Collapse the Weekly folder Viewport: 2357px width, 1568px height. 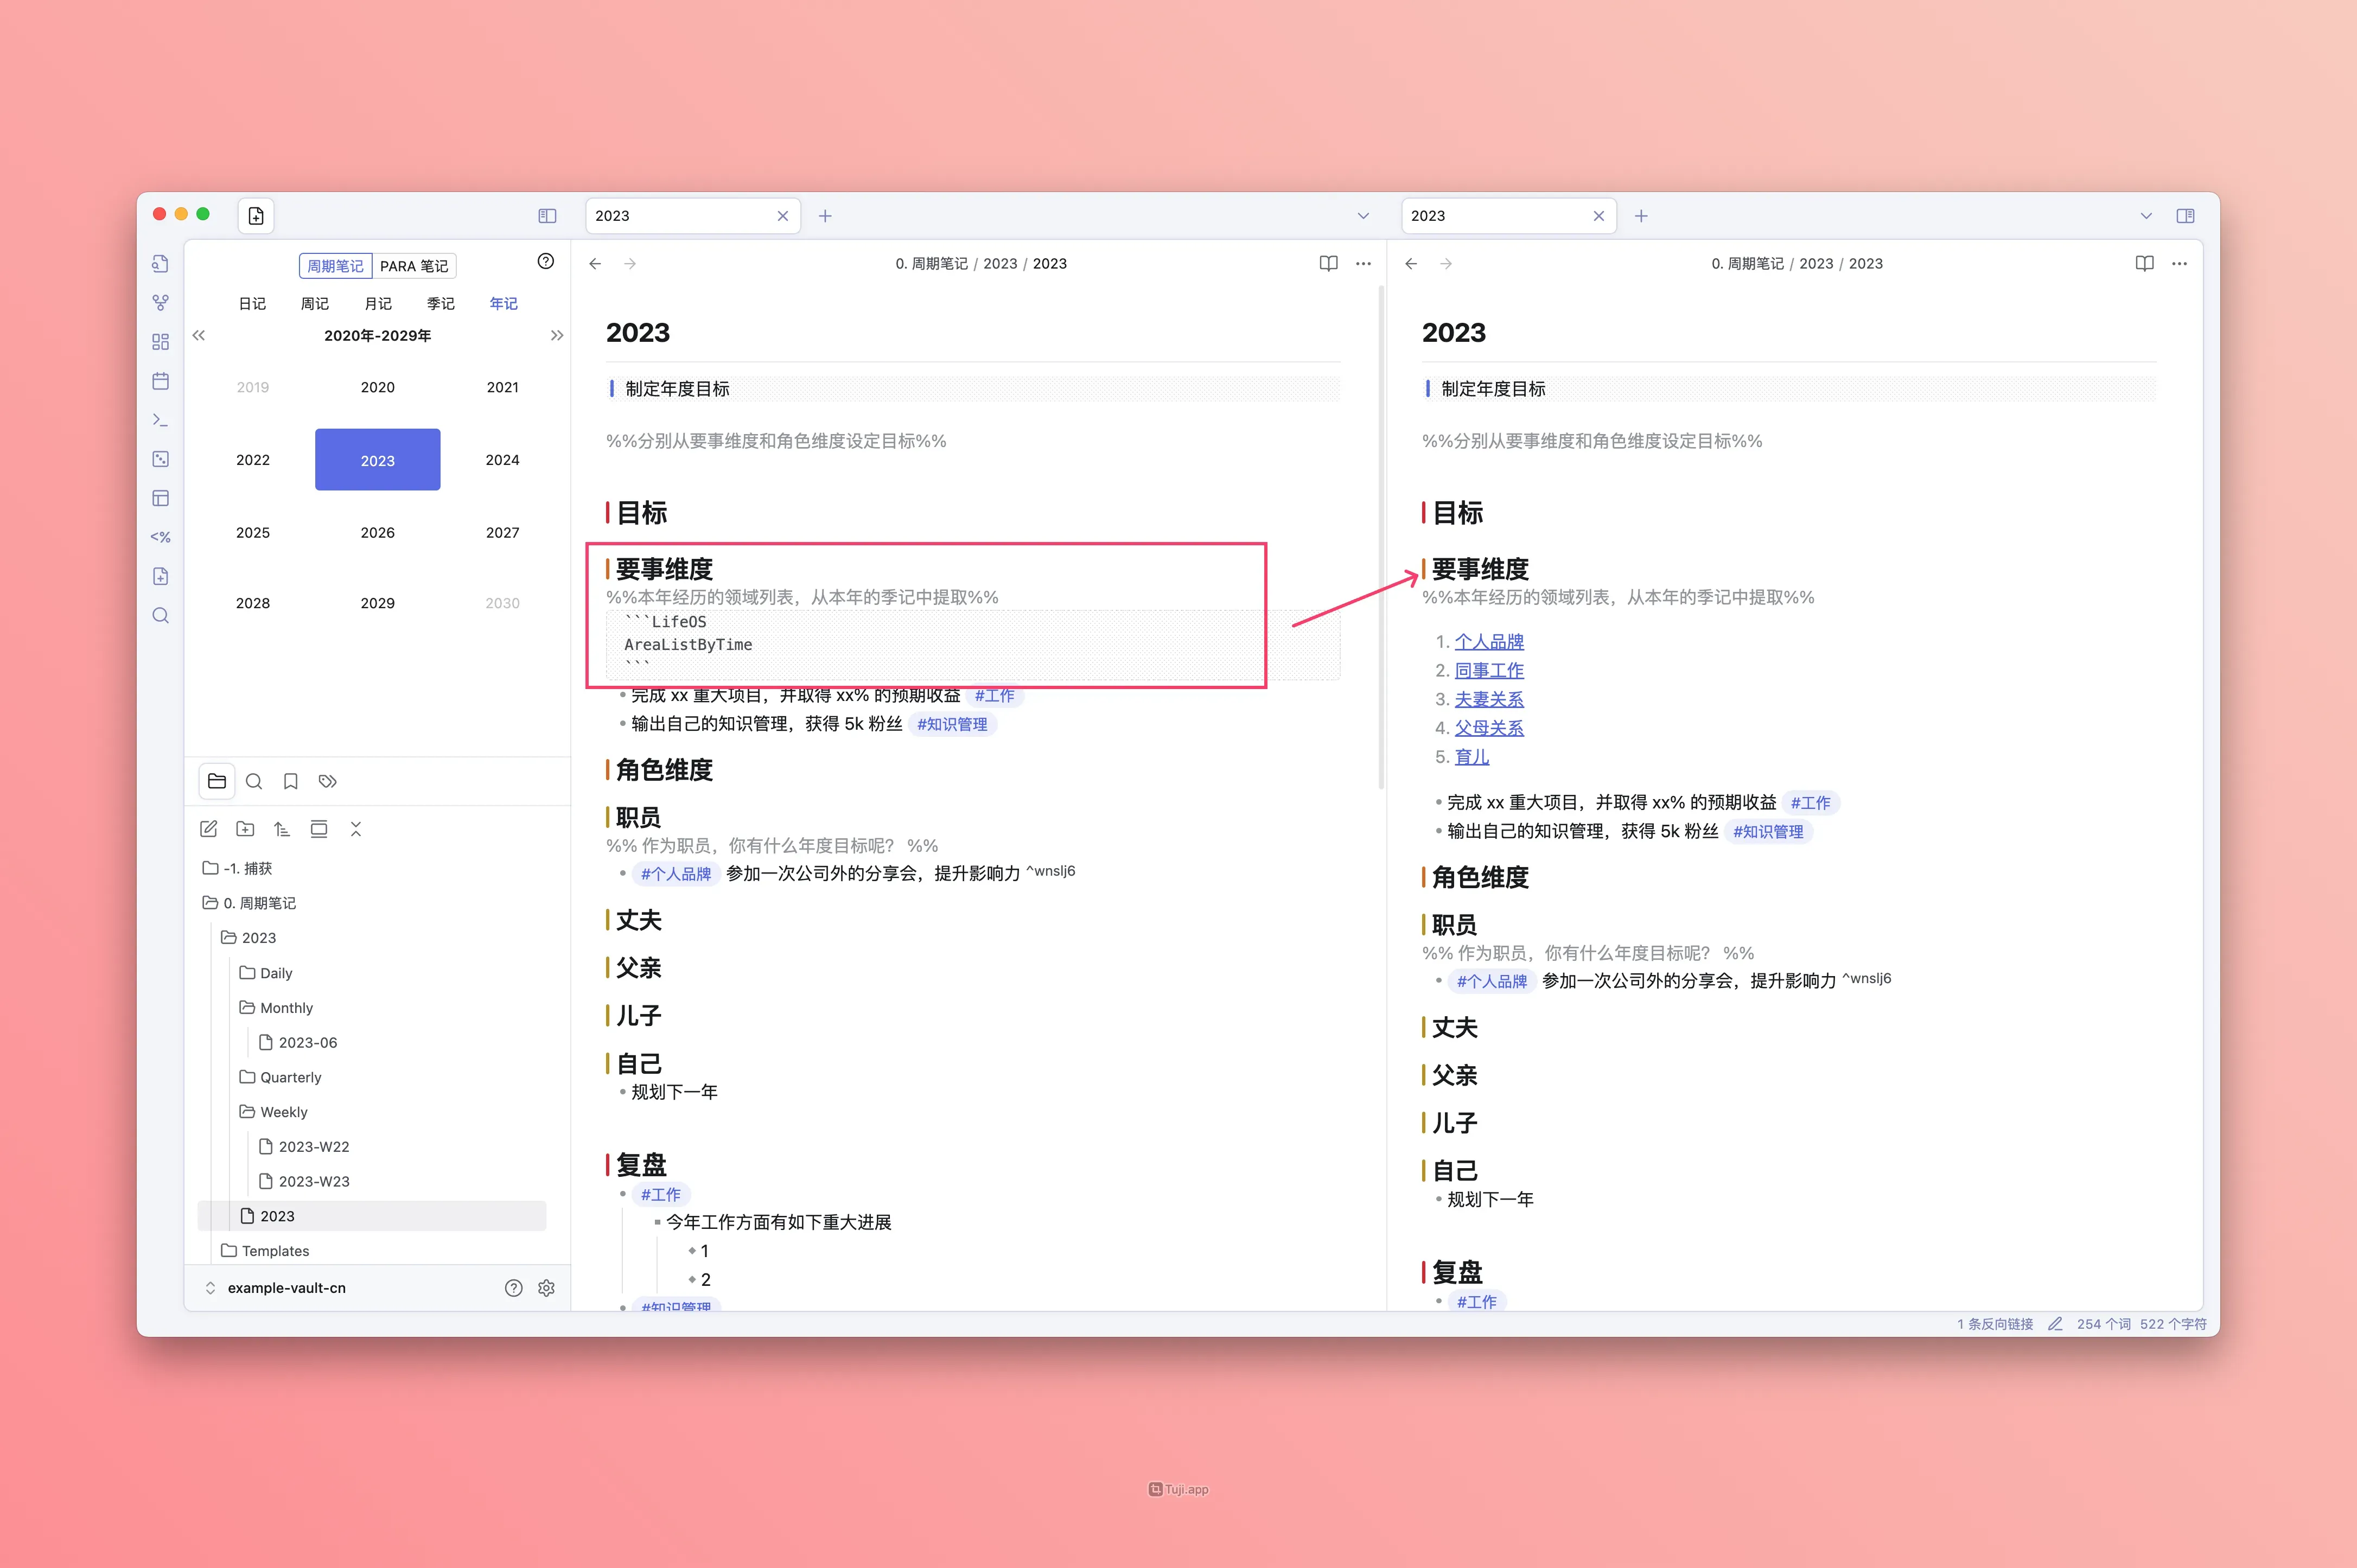click(x=283, y=1112)
